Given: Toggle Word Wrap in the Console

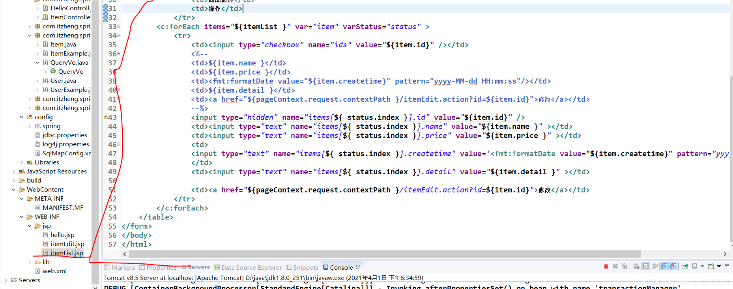Looking at the screenshot, I should (x=654, y=266).
